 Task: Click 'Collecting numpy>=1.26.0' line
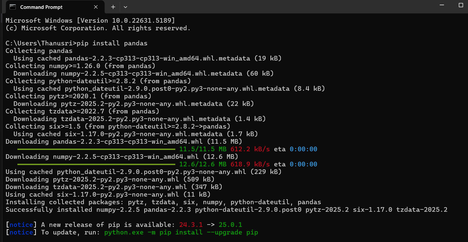80,66
